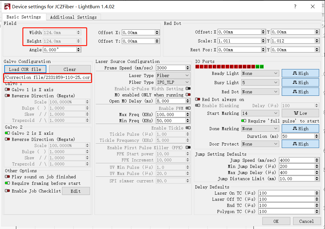Toggle MO enabled ONLY when running

(x=188, y=95)
